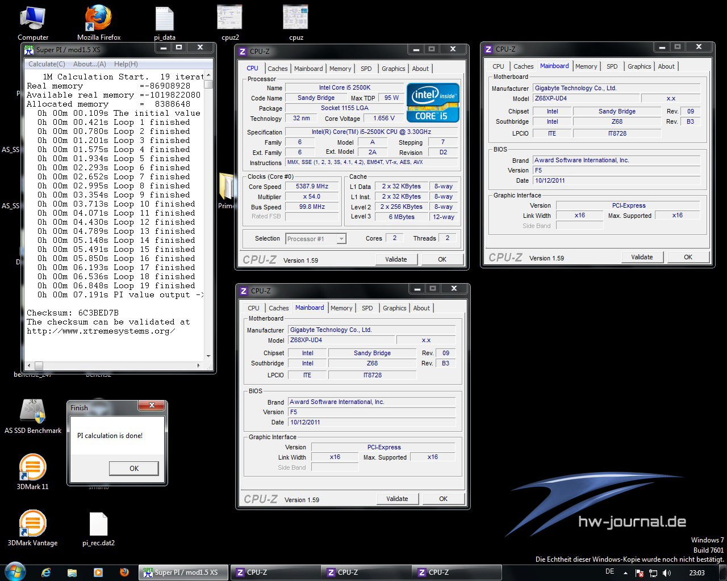This screenshot has width=727, height=581.
Task: Click Validate in bottom CPU-Z window
Action: click(x=398, y=499)
